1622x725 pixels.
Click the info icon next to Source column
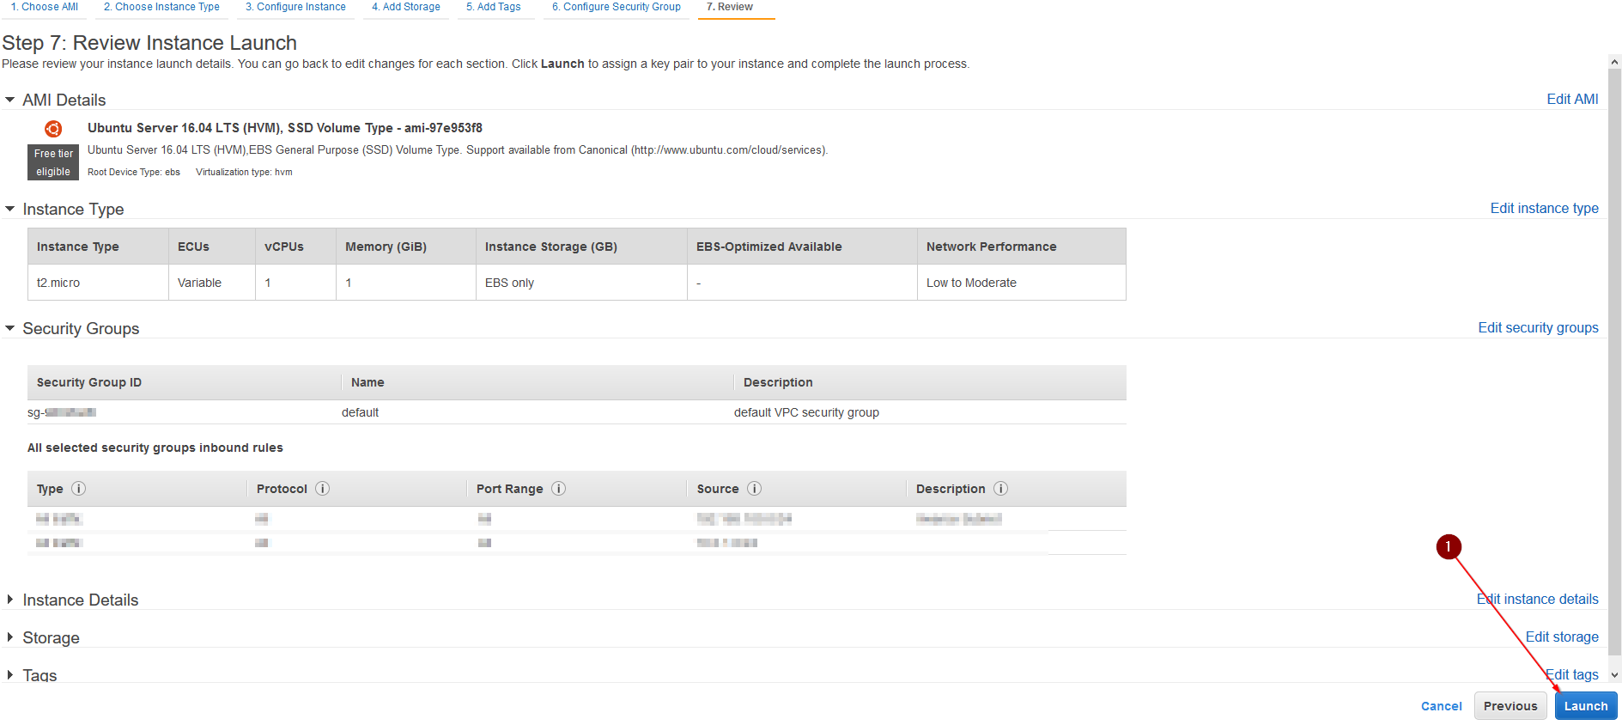pos(754,489)
